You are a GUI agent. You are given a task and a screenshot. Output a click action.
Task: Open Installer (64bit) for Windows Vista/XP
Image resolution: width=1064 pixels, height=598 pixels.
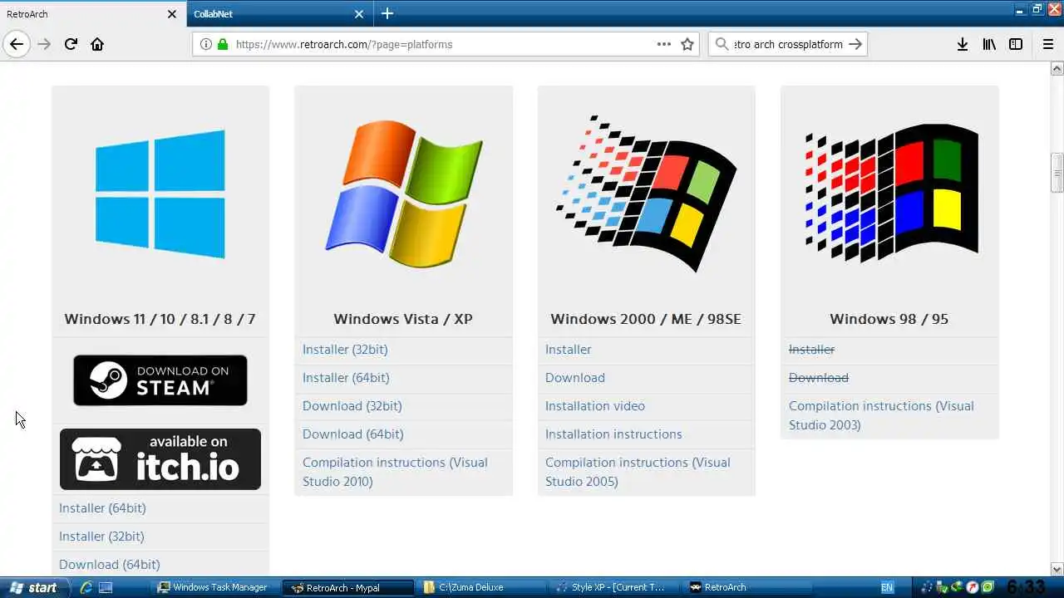tap(346, 377)
